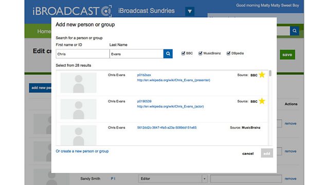The height and width of the screenshot is (185, 329).
Task: Click 'Select from 28 results' text
Action: coord(74,65)
